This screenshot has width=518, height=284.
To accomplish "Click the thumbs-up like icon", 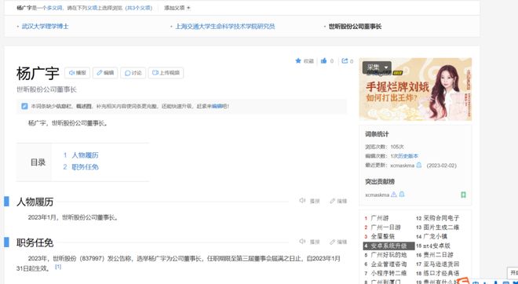I will [x=323, y=60].
